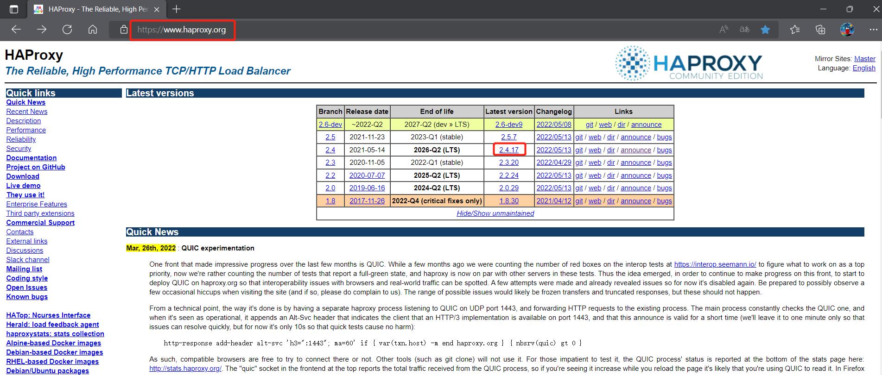Open the Known bugs link
Image resolution: width=882 pixels, height=375 pixels.
point(27,297)
